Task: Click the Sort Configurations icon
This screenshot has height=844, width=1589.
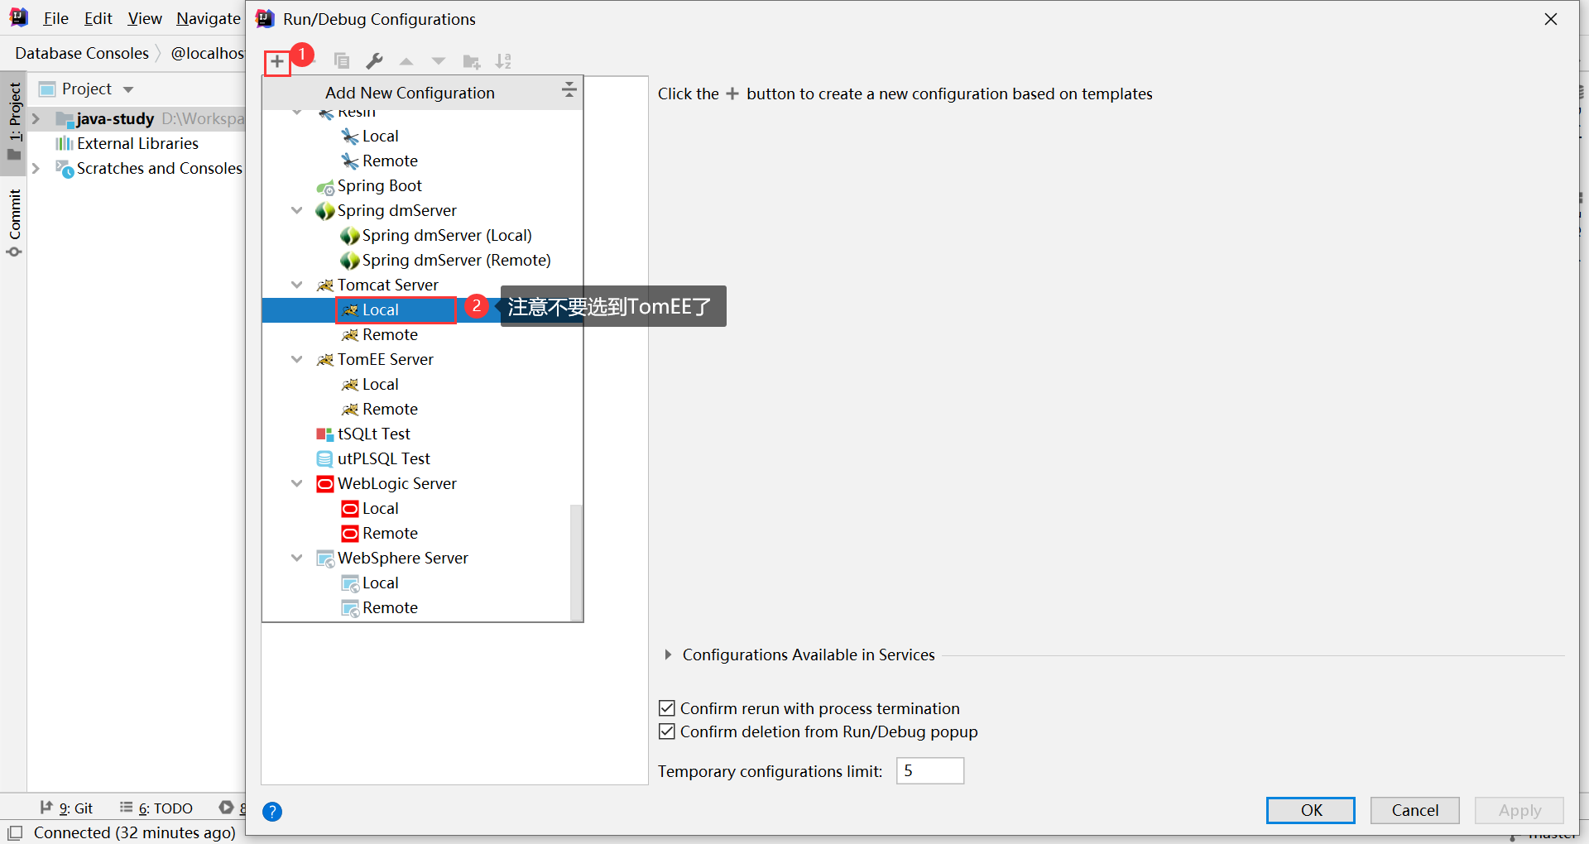Action: pyautogui.click(x=503, y=61)
